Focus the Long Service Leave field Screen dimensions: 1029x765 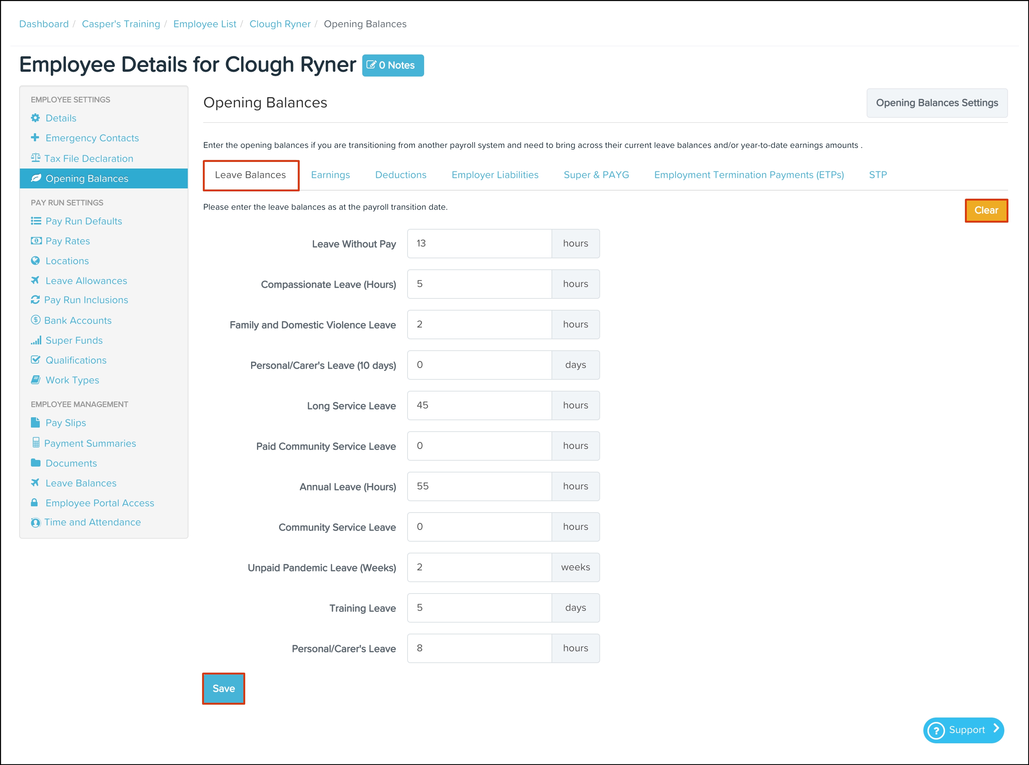click(479, 405)
